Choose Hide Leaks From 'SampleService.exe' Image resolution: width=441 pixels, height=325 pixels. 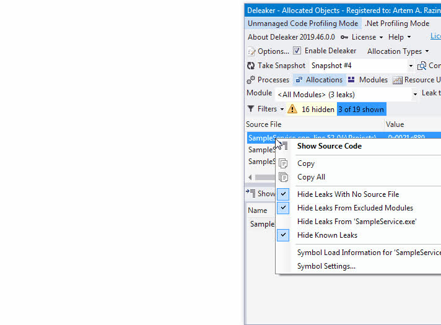(x=357, y=222)
